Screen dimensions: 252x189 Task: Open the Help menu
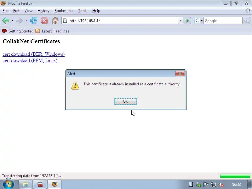pos(96,11)
